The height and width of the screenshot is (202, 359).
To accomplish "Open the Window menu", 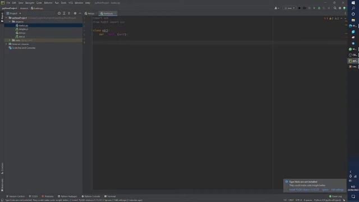I will tap(79, 3).
